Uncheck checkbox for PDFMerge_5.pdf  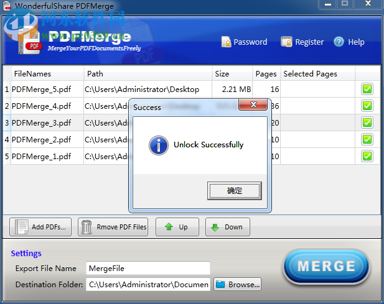(x=367, y=89)
